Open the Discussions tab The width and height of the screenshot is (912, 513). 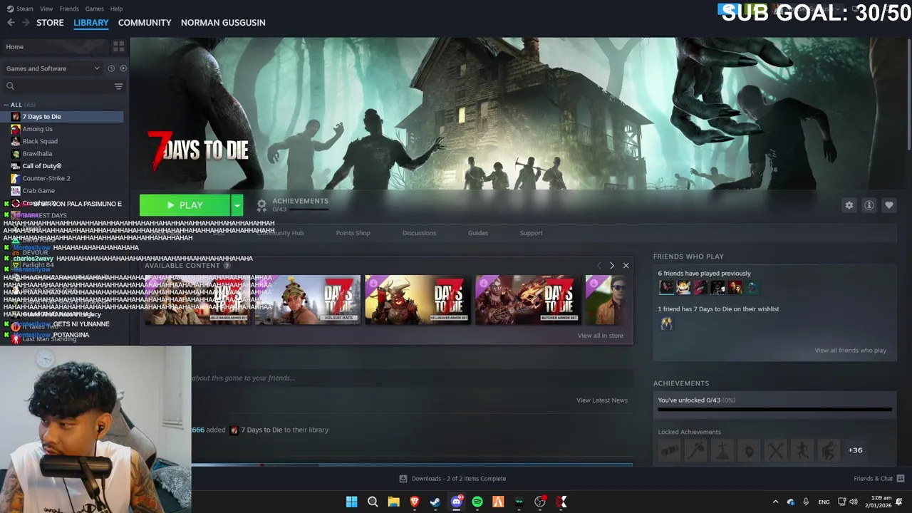(x=419, y=233)
